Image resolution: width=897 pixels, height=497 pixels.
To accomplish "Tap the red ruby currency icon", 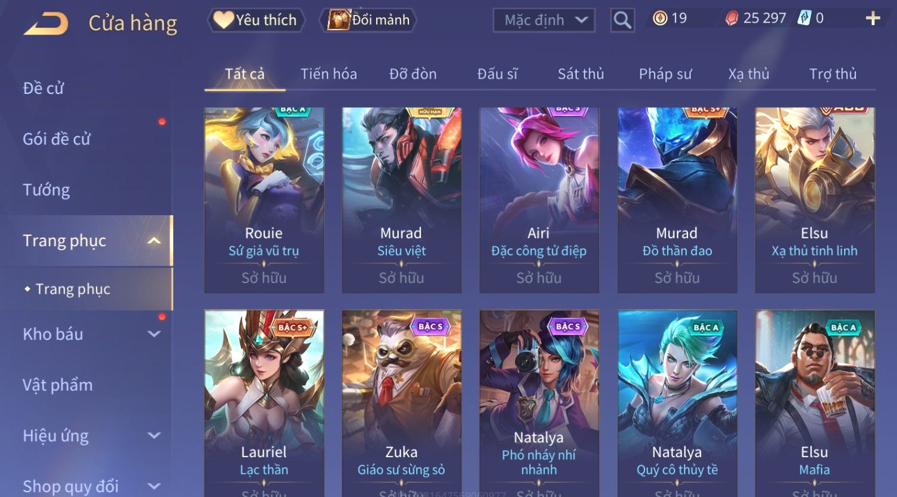I will tap(732, 18).
